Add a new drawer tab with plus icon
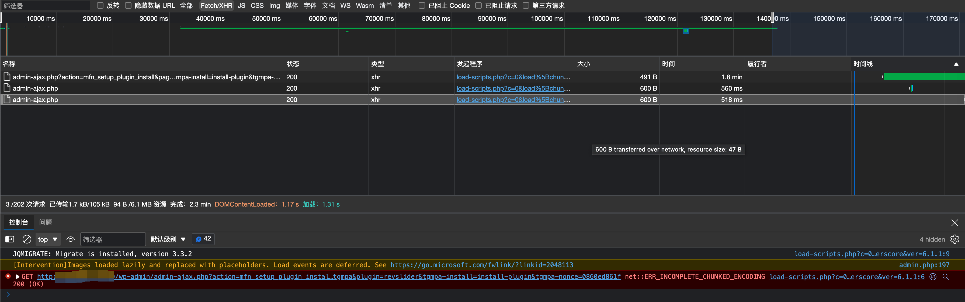This screenshot has width=965, height=302. pos(73,222)
